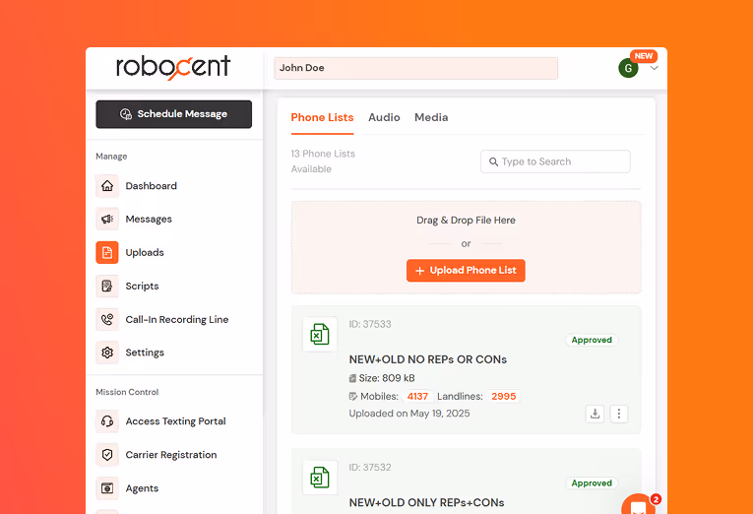Click the Robocent logo
The image size is (753, 514).
[x=173, y=67]
